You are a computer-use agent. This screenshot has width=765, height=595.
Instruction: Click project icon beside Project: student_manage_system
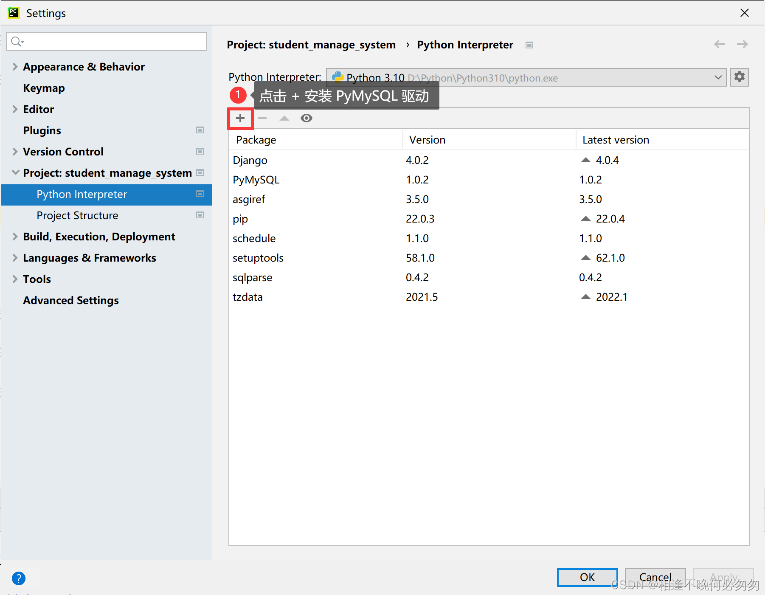200,172
